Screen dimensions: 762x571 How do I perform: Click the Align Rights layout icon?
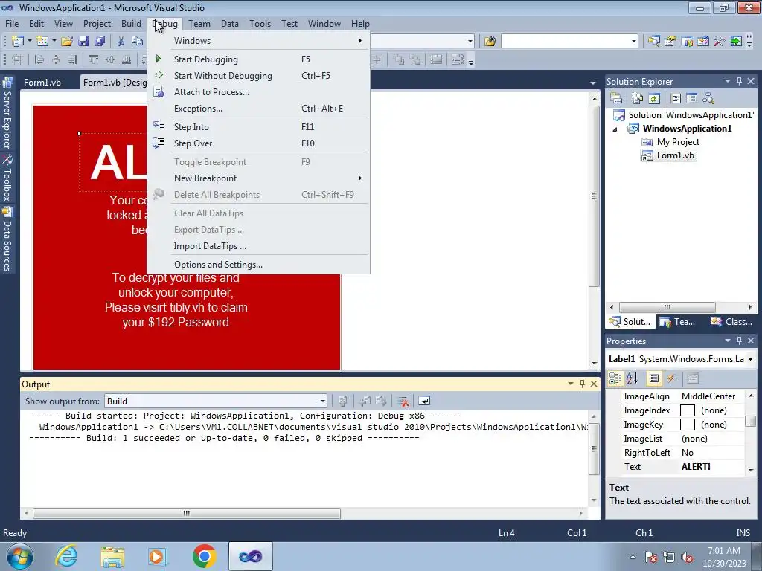pyautogui.click(x=72, y=59)
